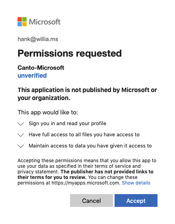This screenshot has height=224, width=175.
Task: Cancel the permissions request
Action: point(91,200)
